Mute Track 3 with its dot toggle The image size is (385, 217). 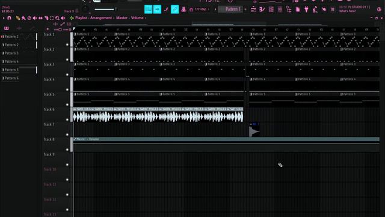tap(67, 75)
